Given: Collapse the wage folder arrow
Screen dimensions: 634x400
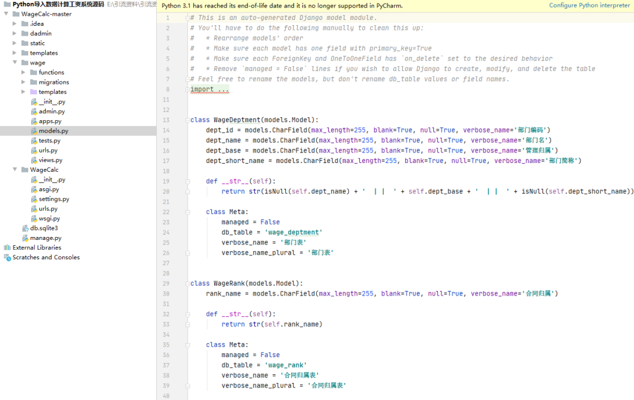Looking at the screenshot, I should 15,62.
